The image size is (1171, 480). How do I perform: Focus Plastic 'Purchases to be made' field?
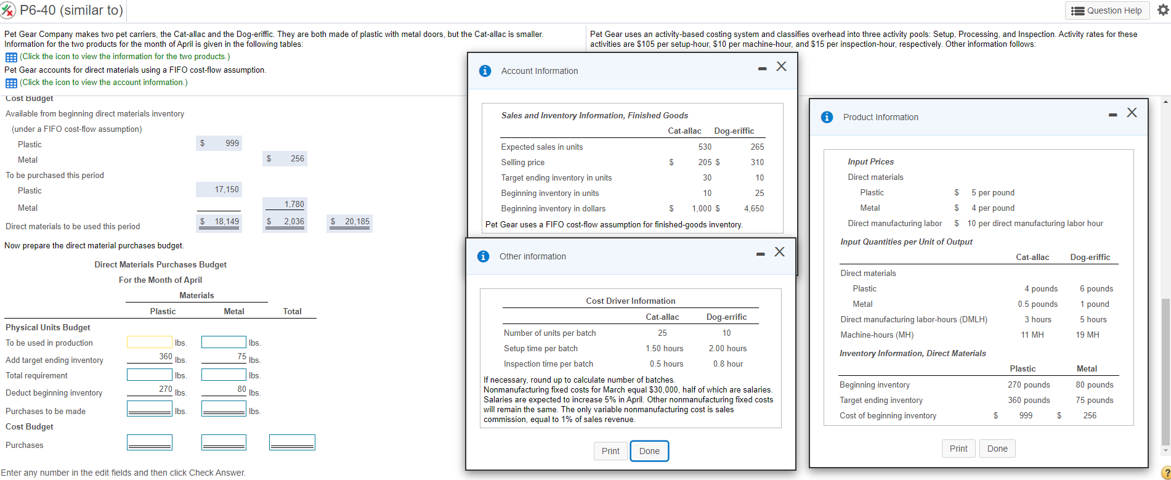(x=150, y=409)
